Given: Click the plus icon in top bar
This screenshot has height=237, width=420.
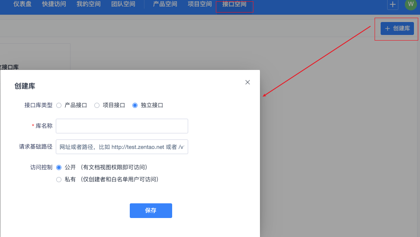Looking at the screenshot, I should 393,4.
